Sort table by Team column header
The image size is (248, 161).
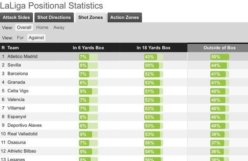13,48
